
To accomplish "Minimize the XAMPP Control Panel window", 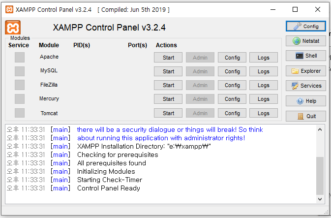I will [273, 9].
